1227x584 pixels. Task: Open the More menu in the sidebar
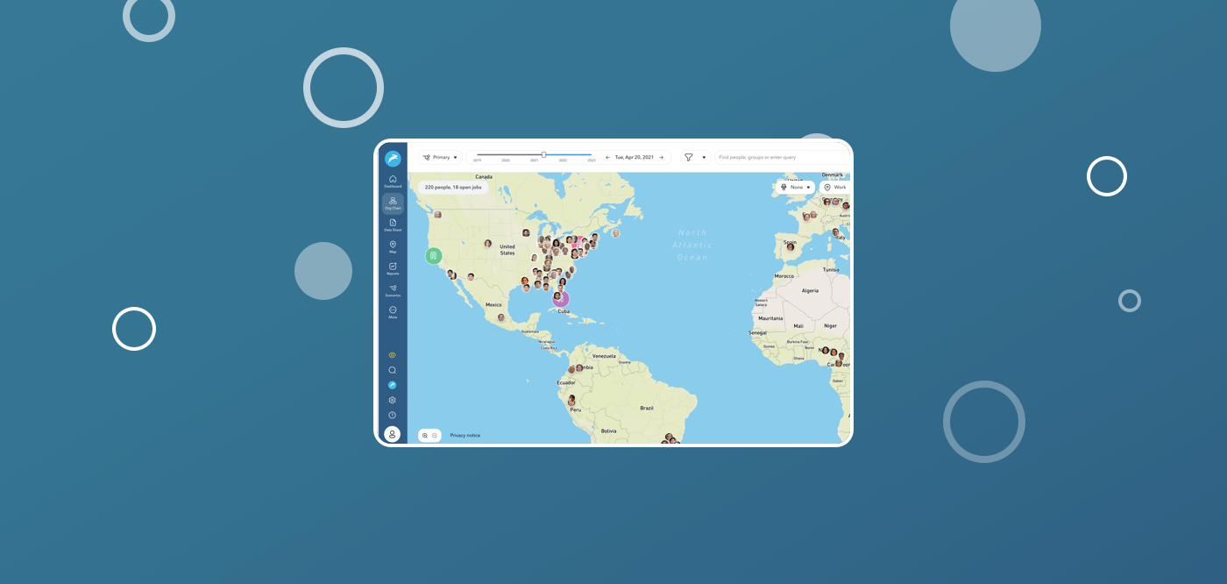[x=392, y=311]
